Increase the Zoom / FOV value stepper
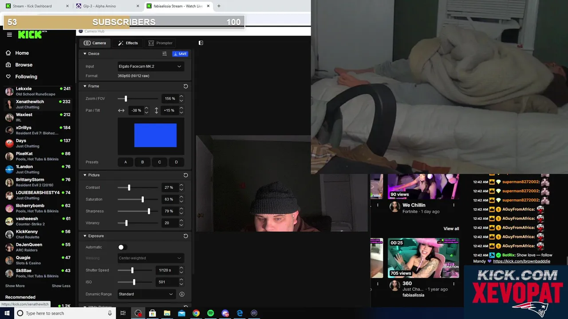This screenshot has width=568, height=319. [181, 97]
